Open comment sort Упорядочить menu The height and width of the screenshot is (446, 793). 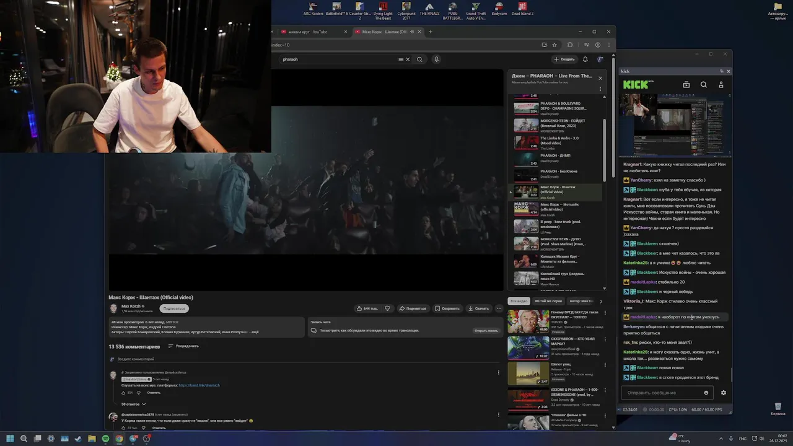183,346
